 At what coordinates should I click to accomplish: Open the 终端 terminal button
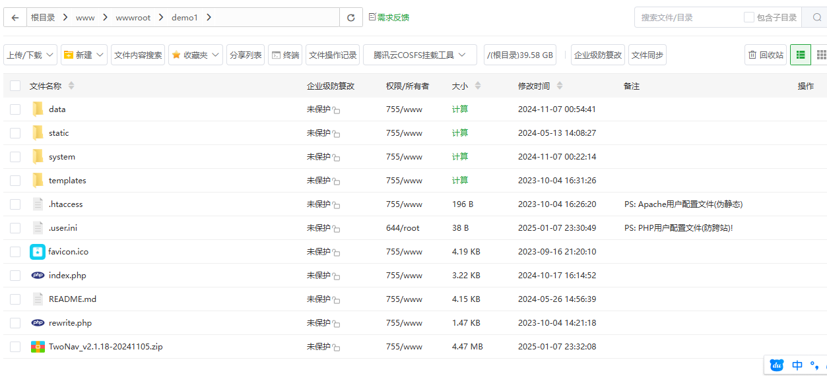click(x=285, y=55)
